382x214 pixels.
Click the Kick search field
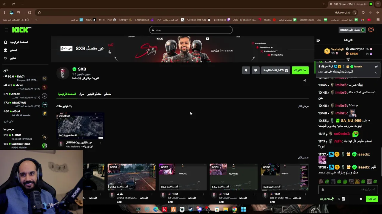pyautogui.click(x=191, y=30)
